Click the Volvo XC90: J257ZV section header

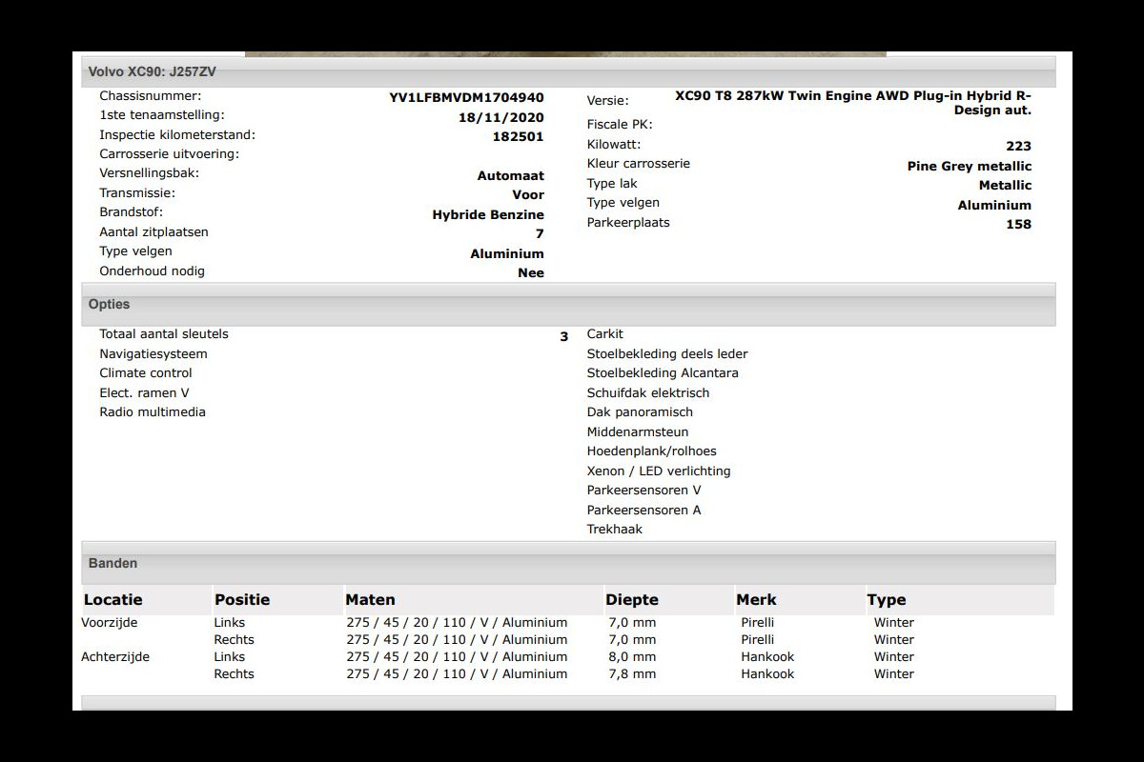[x=153, y=71]
